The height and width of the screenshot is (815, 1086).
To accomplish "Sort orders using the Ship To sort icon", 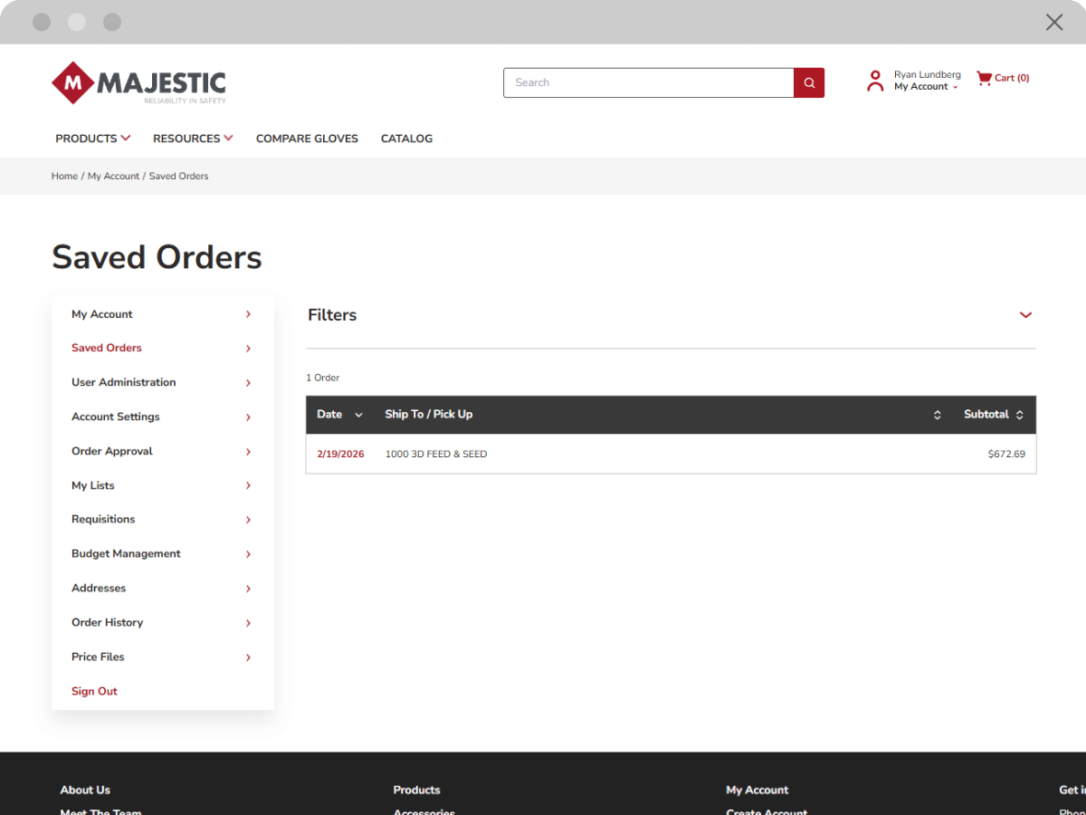I will pos(937,414).
